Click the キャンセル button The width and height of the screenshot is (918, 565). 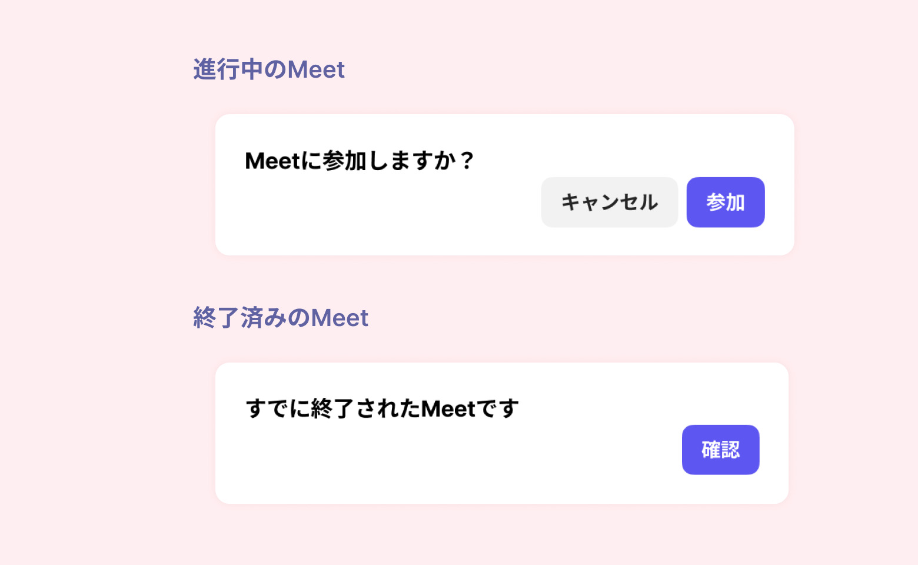[x=609, y=202]
